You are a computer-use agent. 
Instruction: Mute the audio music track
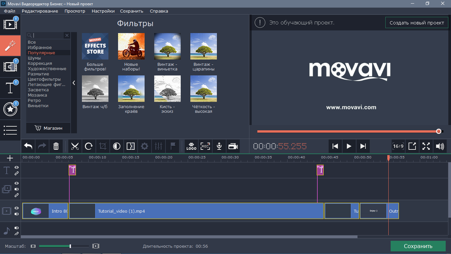(17, 228)
